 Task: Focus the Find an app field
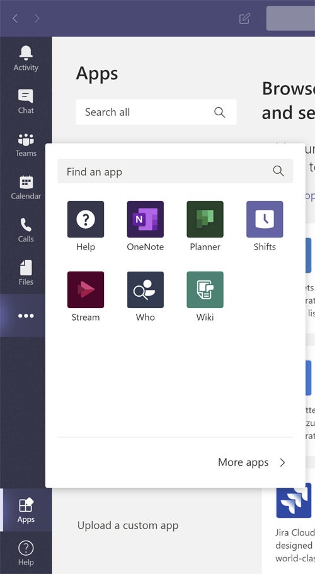click(175, 171)
